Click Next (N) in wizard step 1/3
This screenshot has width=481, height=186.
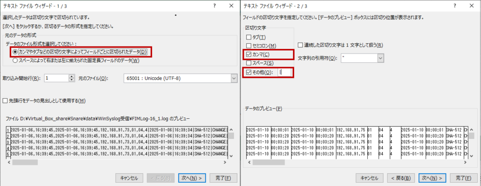point(192,178)
